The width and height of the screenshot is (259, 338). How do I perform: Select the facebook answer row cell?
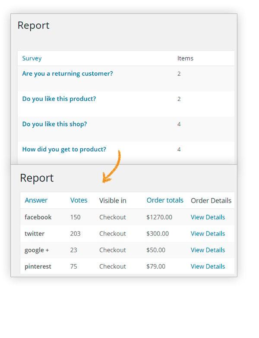click(38, 217)
